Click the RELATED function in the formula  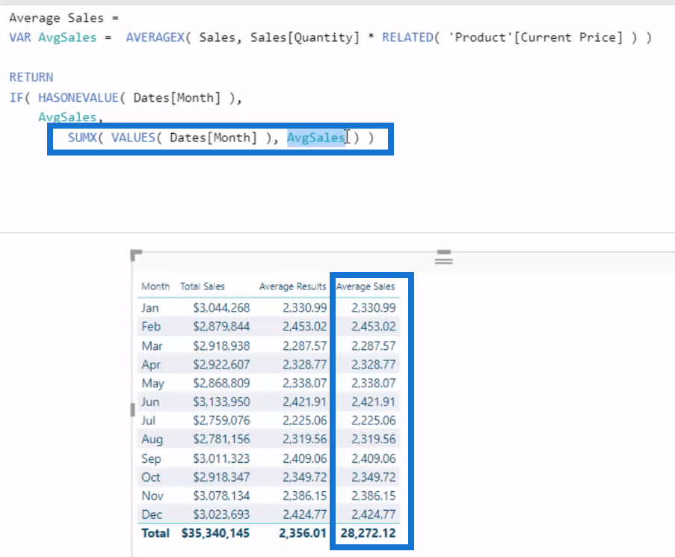pos(407,37)
